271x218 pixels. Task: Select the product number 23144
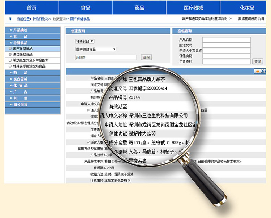pos(134,97)
